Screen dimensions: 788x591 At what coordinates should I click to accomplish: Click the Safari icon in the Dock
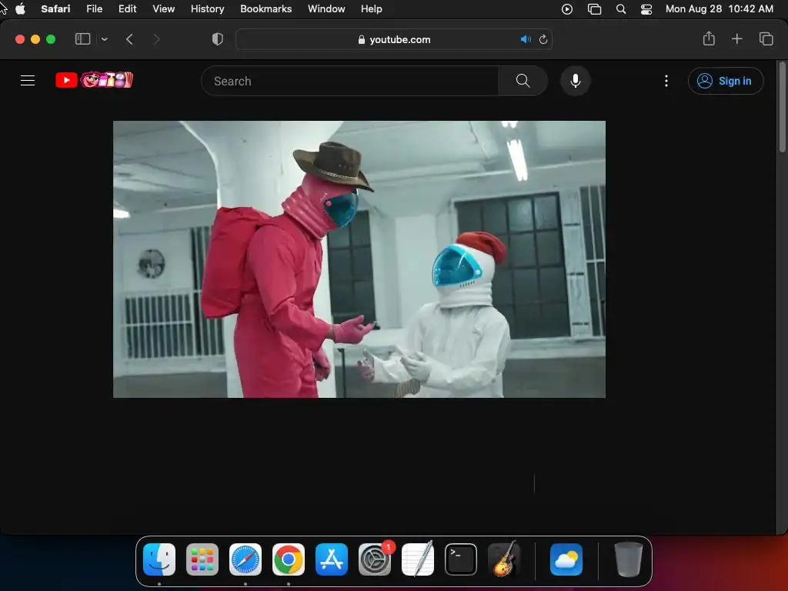tap(245, 559)
